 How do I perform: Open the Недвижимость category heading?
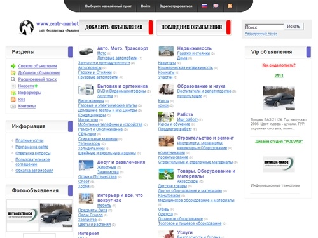pyautogui.click(x=195, y=48)
